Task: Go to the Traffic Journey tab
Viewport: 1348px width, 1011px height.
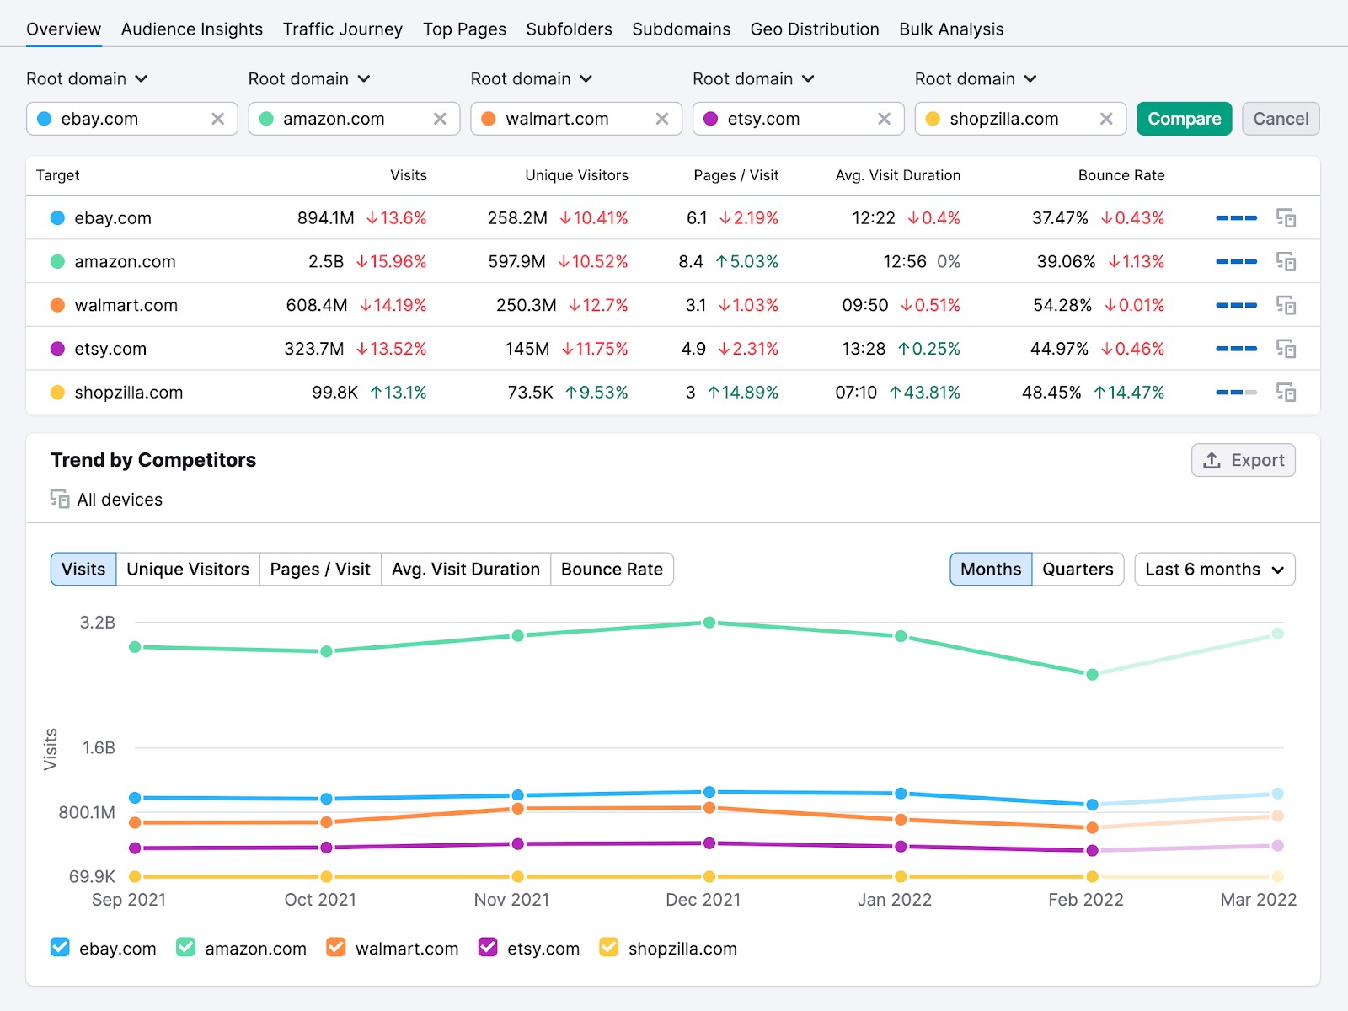Action: coord(343,29)
